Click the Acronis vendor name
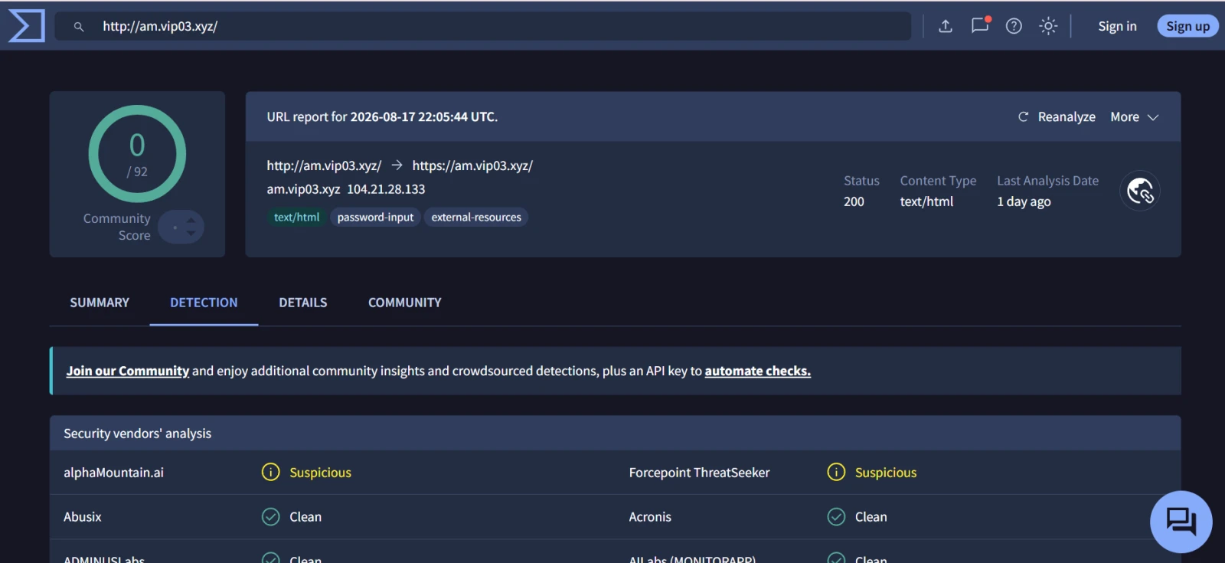This screenshot has height=563, width=1225. tap(650, 517)
